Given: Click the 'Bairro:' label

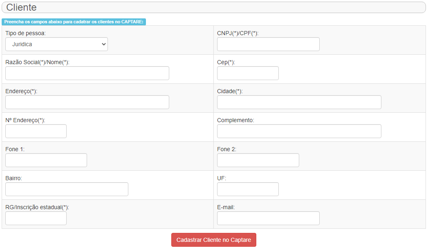Looking at the screenshot, I should (13, 178).
